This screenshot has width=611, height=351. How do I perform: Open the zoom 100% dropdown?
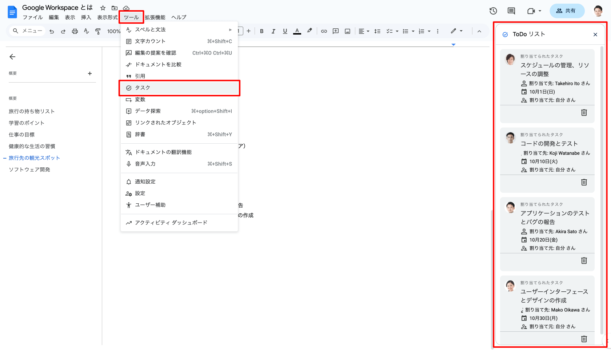[x=113, y=31]
